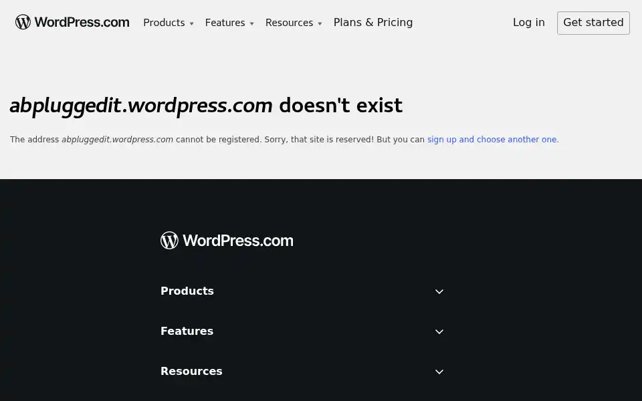The image size is (642, 401).
Task: Click the header Resources dropdown arrow
Action: click(320, 24)
